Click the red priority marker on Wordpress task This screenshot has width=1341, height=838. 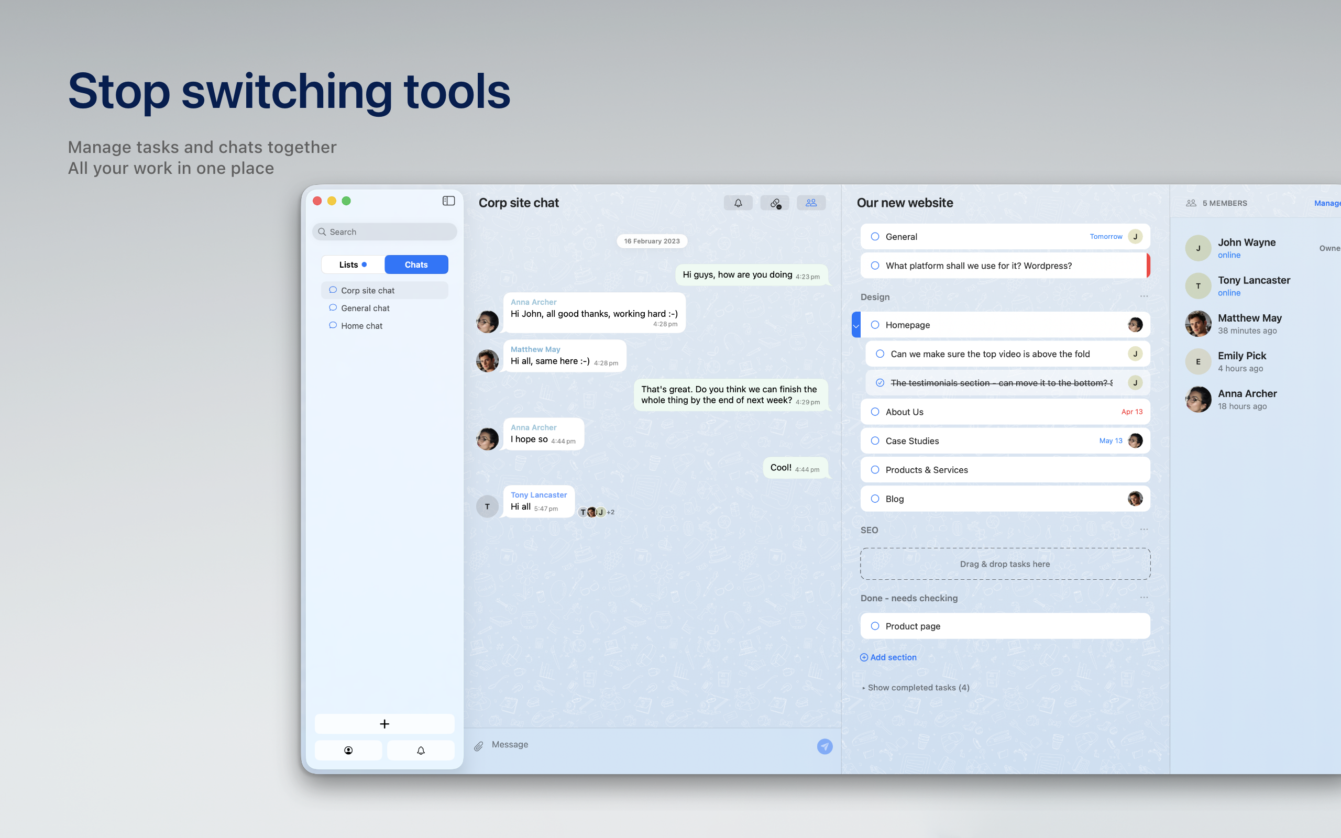click(x=1148, y=266)
